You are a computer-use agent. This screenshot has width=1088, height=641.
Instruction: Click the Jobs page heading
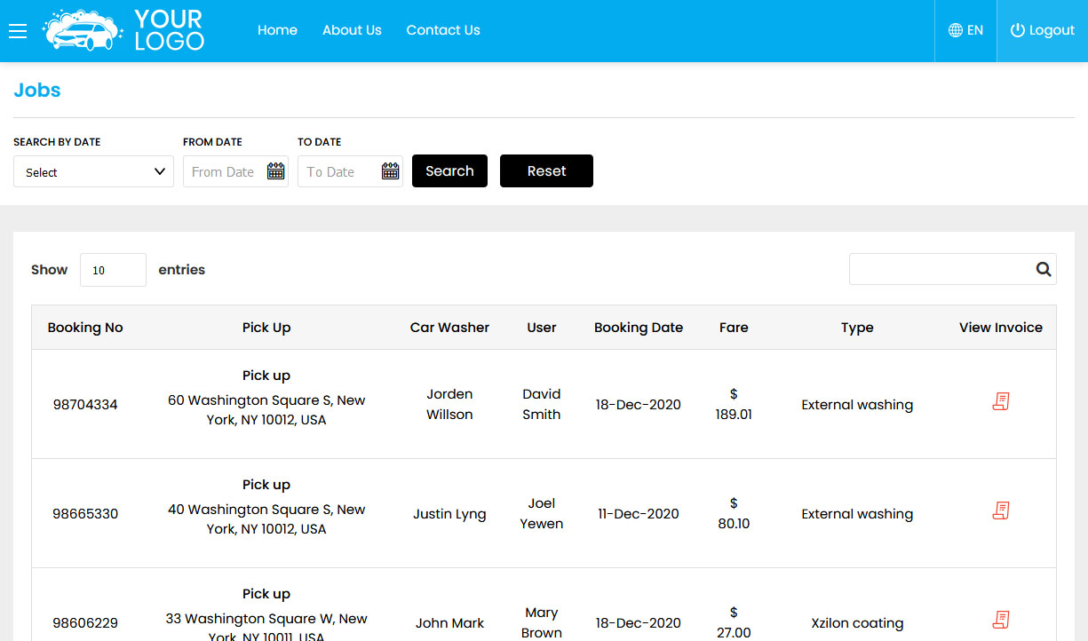(37, 91)
